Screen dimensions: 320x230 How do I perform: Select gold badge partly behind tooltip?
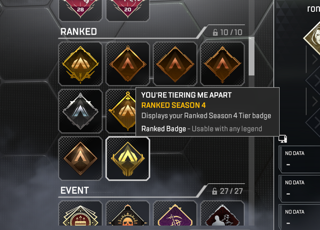(x=121, y=111)
